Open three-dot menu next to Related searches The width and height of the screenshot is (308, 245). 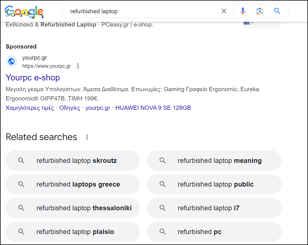[87, 137]
